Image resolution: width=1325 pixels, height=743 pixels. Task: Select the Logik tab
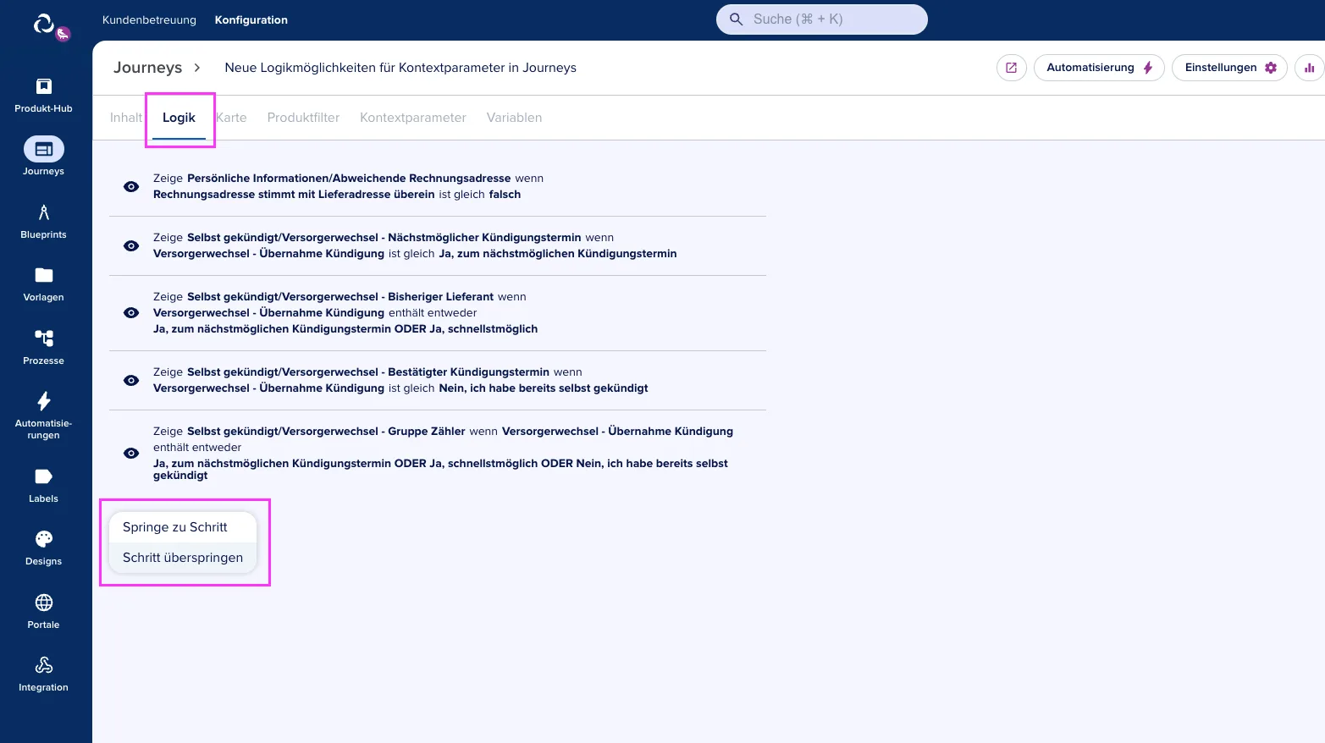click(x=179, y=118)
